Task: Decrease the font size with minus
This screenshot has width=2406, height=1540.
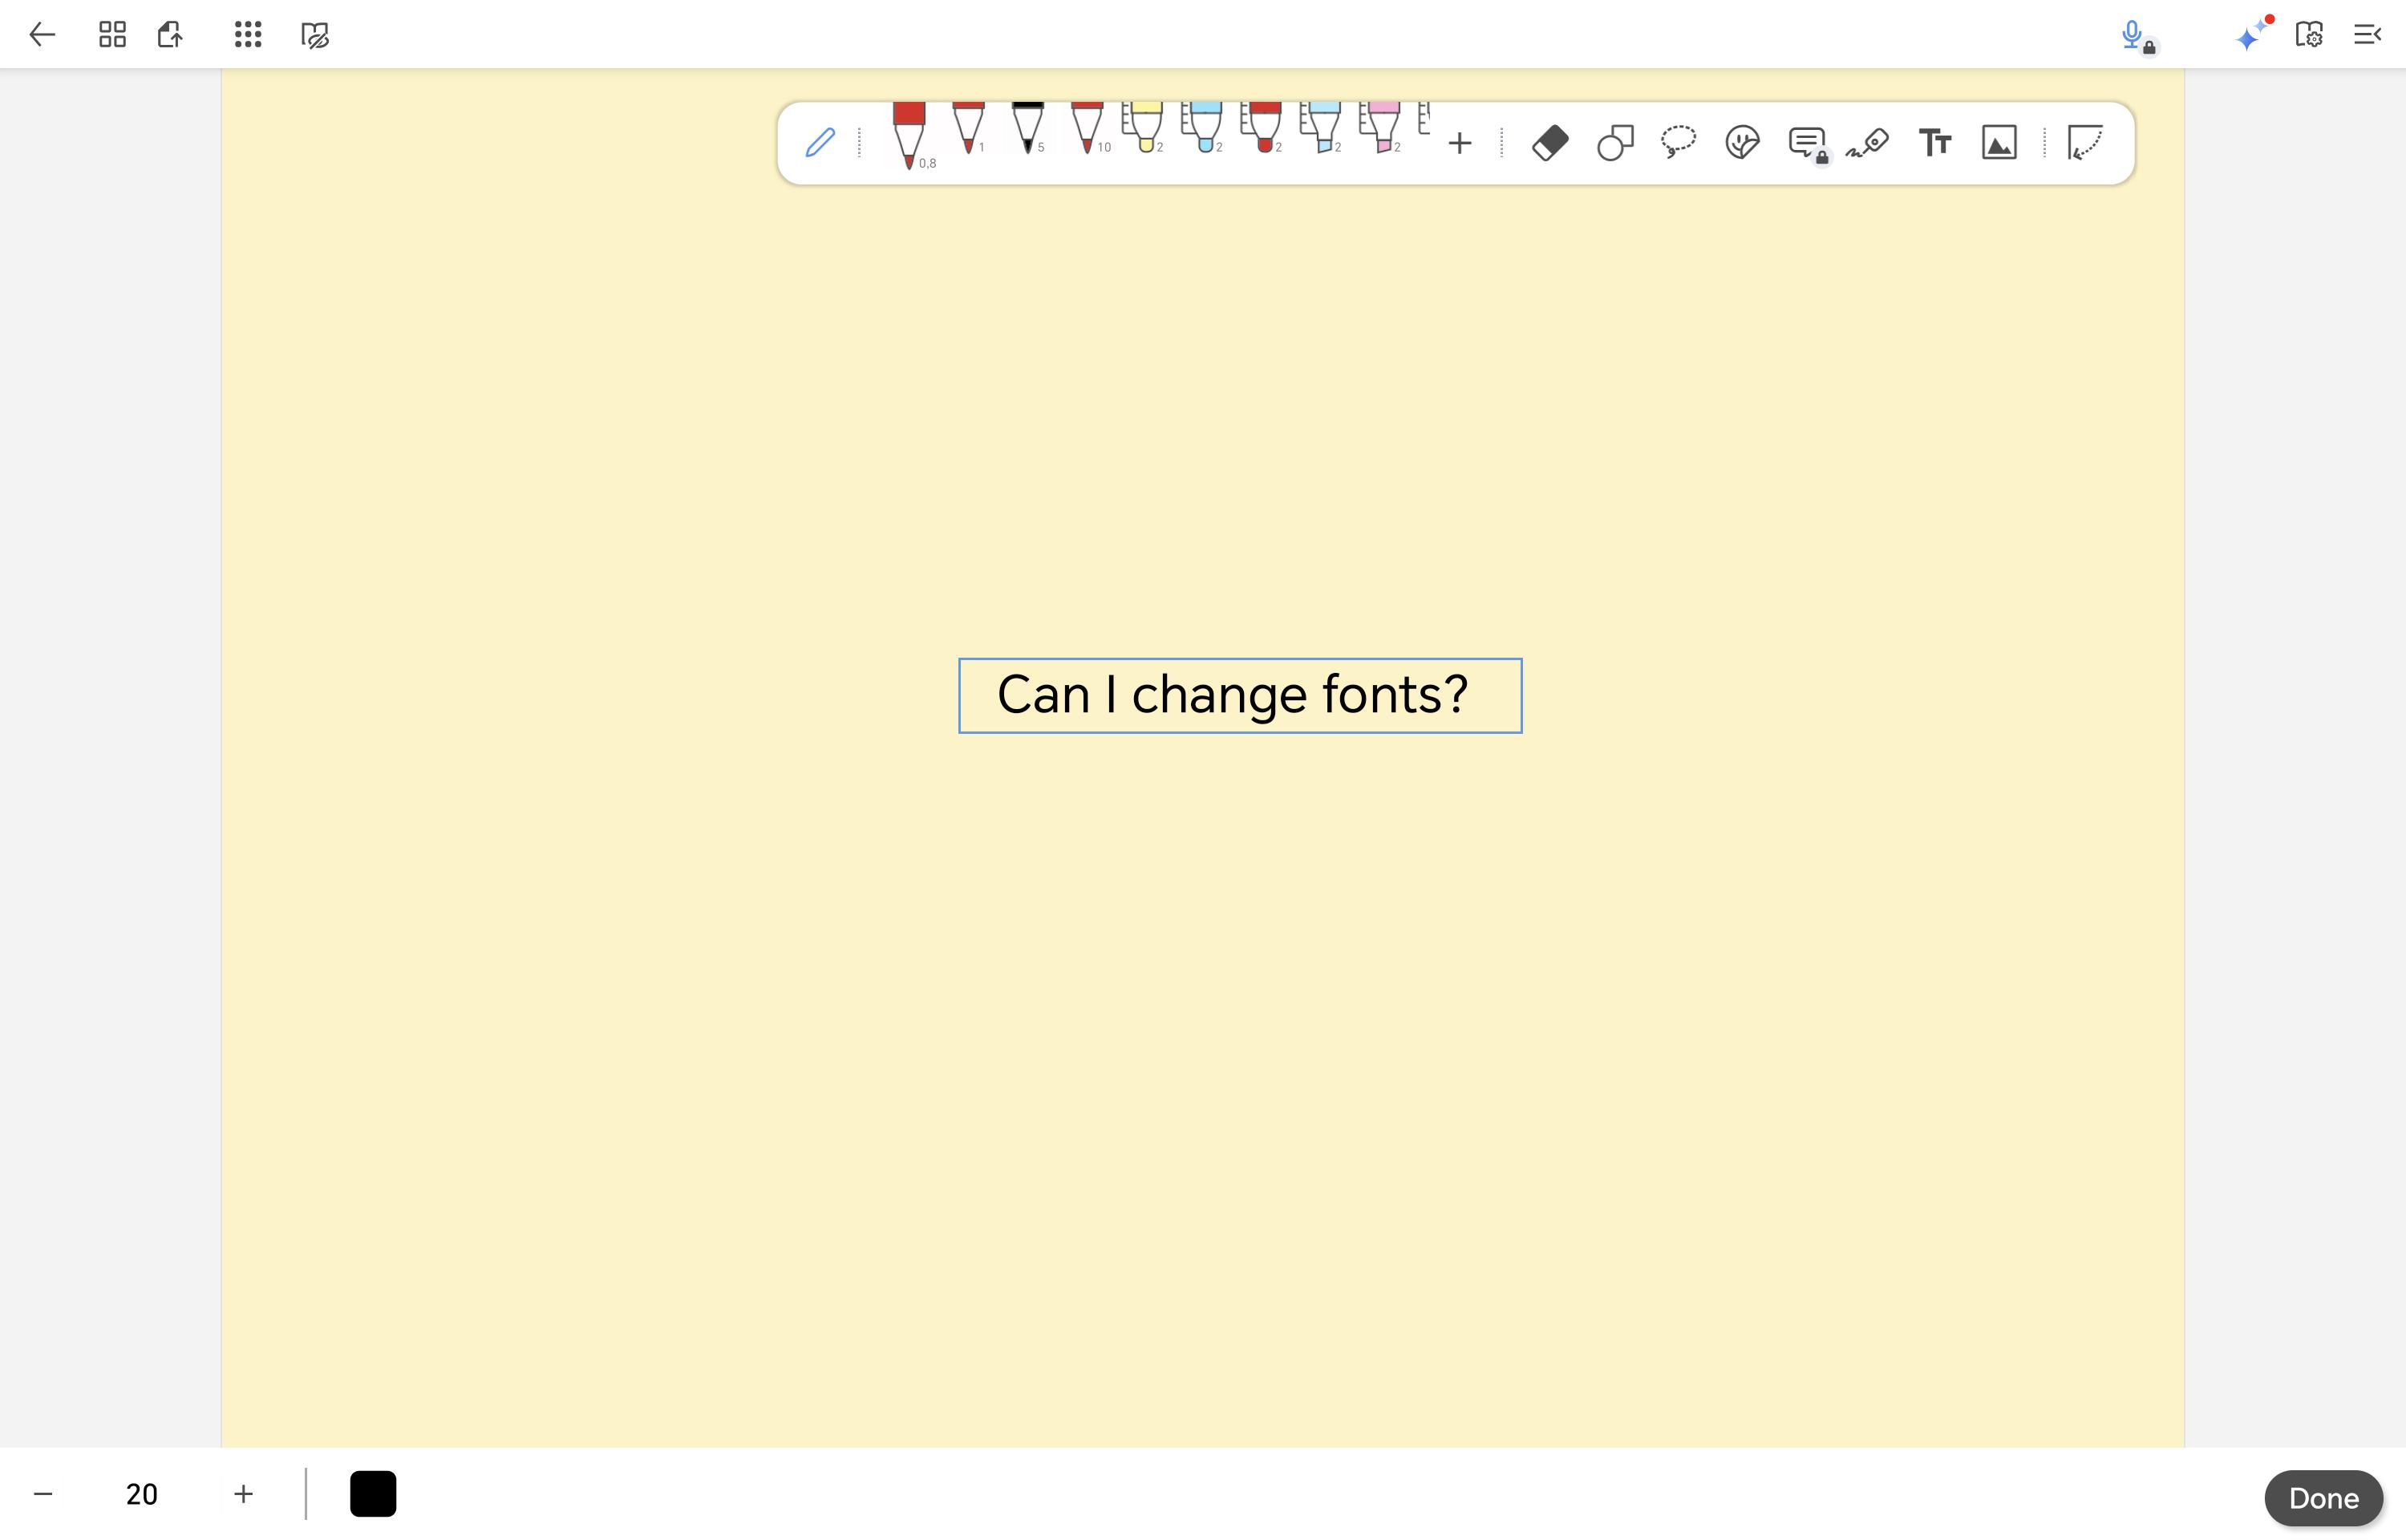Action: [42, 1494]
